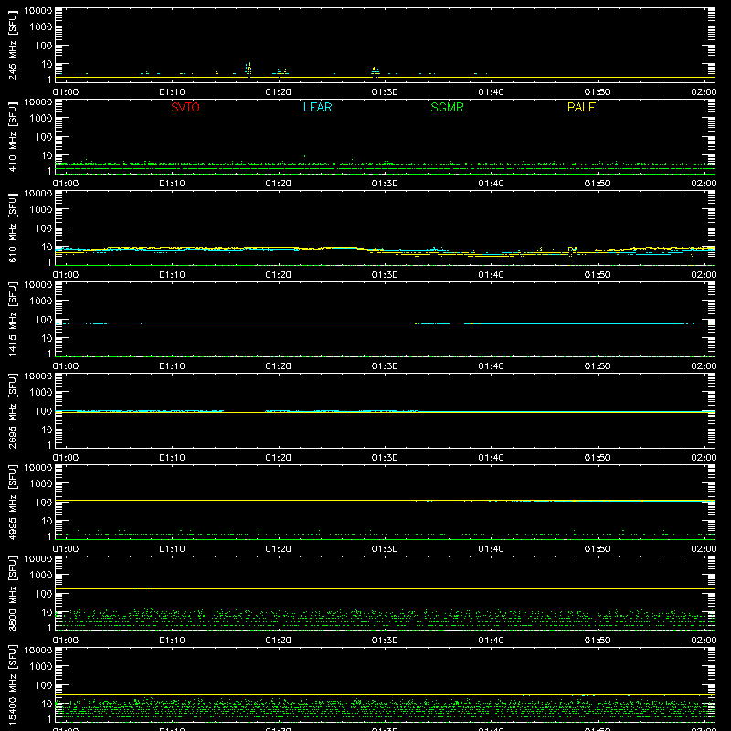Screen dimensions: 731x731
Task: Select the 15400 MHz [SFU] axis title
Action: coord(13,684)
